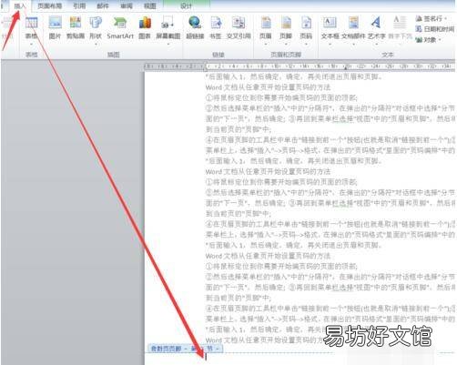Open the 审阅 (Review) tab

[127, 5]
